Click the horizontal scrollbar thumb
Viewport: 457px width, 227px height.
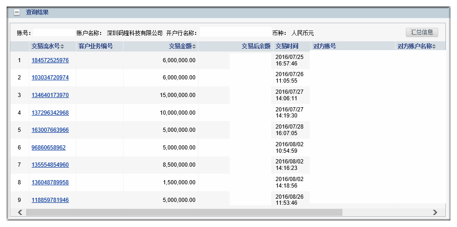click(x=184, y=212)
